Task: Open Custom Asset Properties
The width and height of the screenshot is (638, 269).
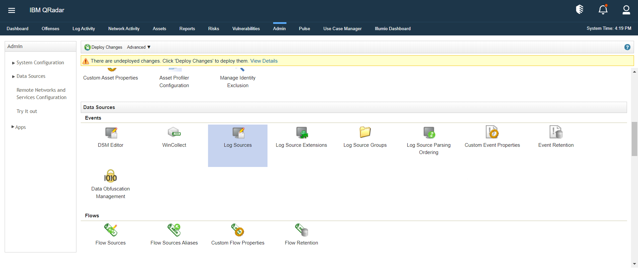Action: (111, 78)
